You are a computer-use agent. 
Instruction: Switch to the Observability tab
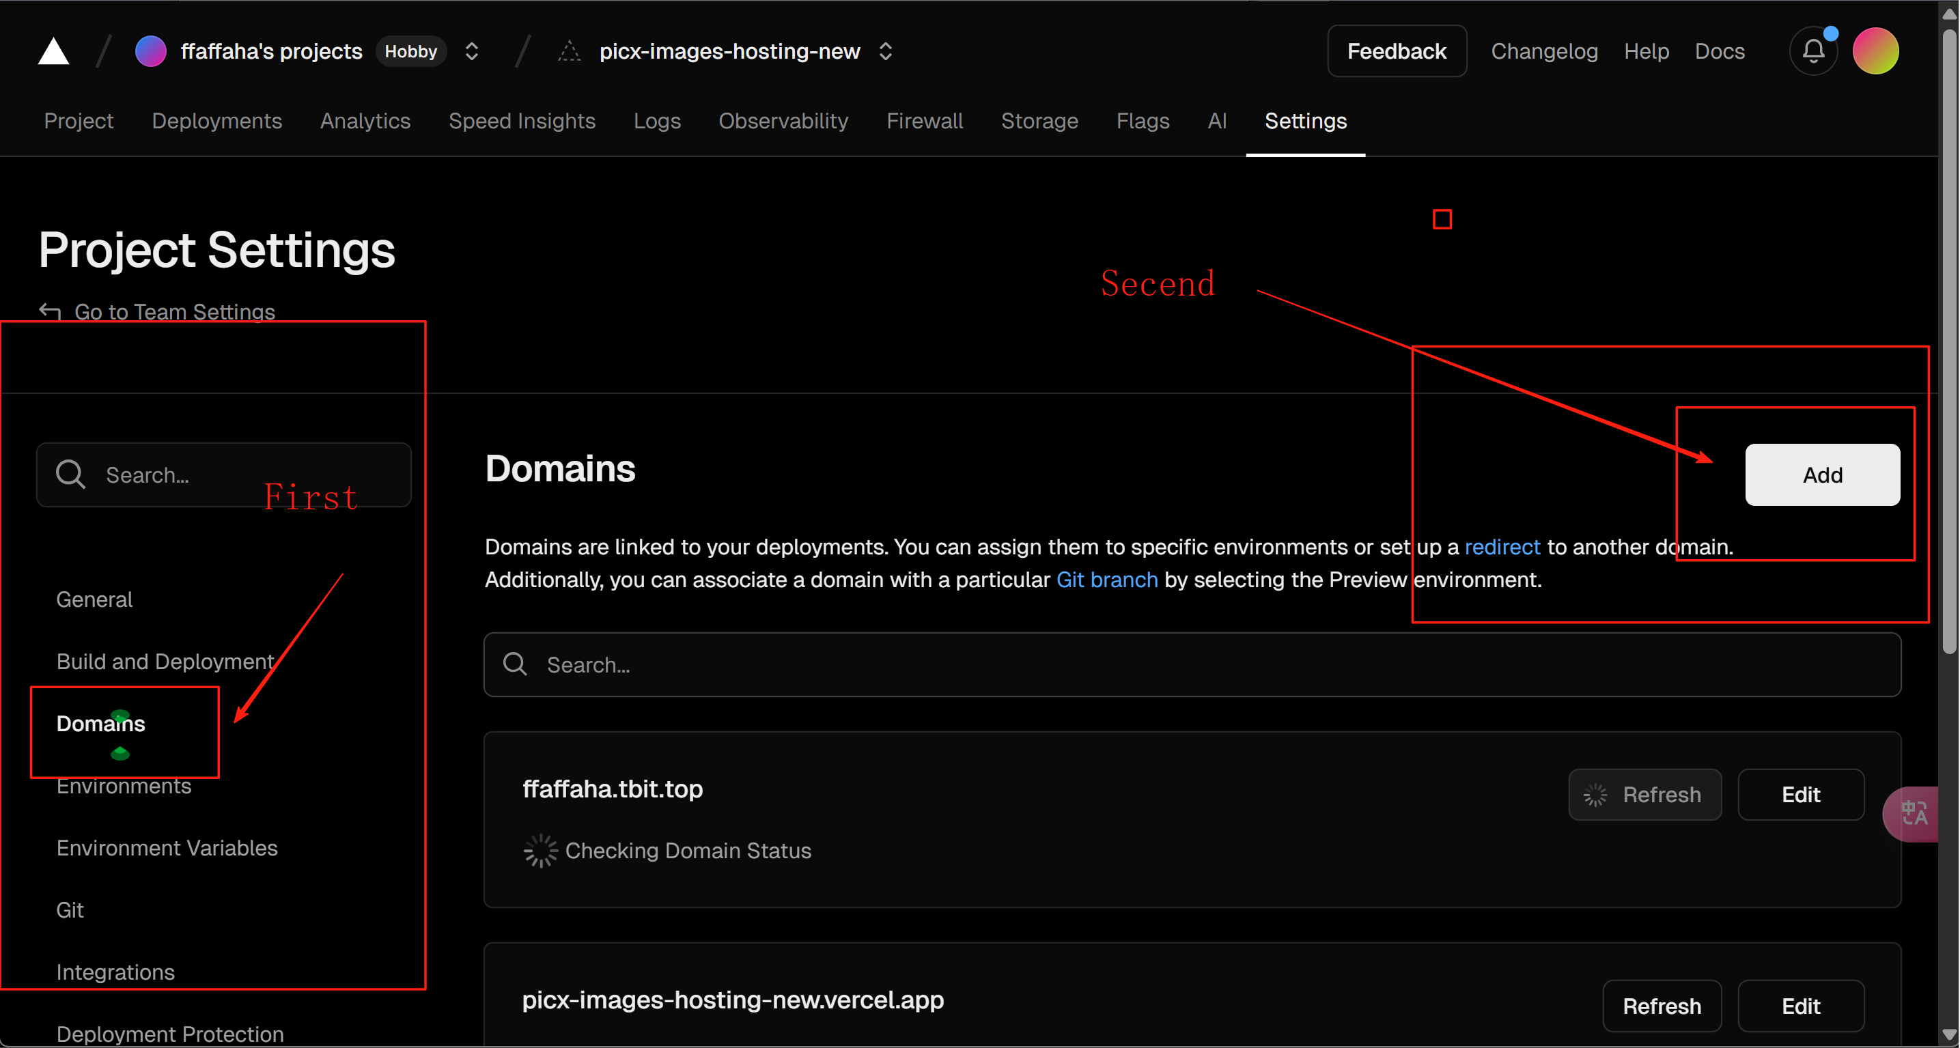[783, 121]
